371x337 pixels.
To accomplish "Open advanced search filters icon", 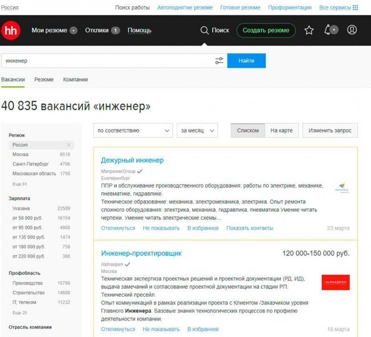I will point(219,61).
